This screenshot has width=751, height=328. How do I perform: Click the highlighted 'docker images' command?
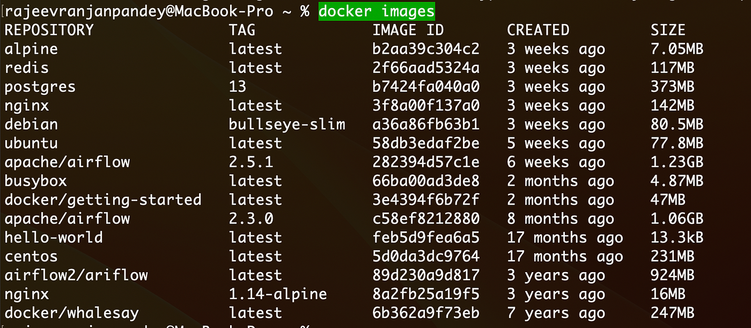point(377,11)
